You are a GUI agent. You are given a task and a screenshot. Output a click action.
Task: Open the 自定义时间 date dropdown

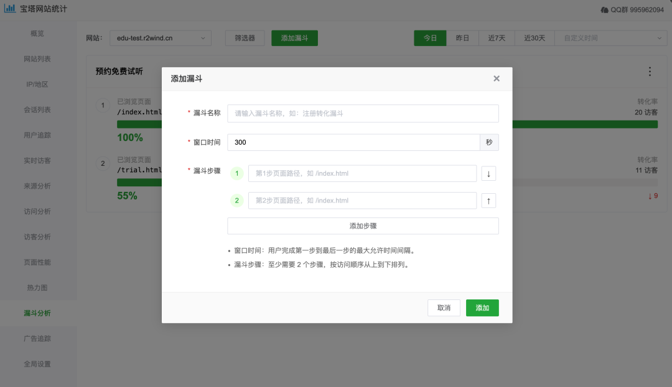pyautogui.click(x=611, y=38)
